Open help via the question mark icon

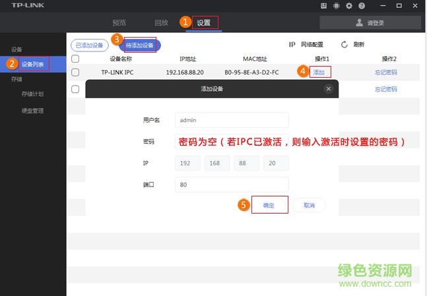361,5
